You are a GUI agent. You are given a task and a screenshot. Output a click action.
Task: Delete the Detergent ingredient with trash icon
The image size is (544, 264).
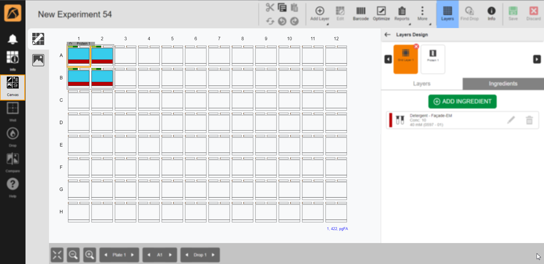coord(529,120)
